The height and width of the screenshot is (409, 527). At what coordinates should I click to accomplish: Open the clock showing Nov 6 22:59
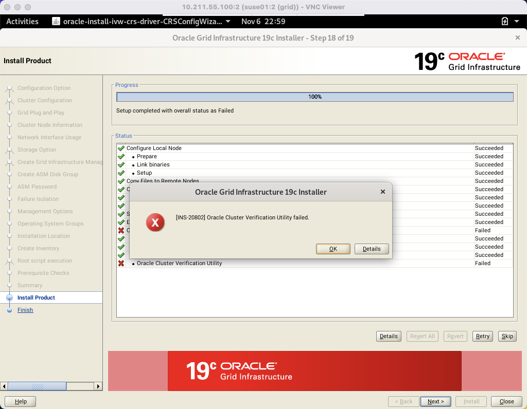[x=263, y=22]
